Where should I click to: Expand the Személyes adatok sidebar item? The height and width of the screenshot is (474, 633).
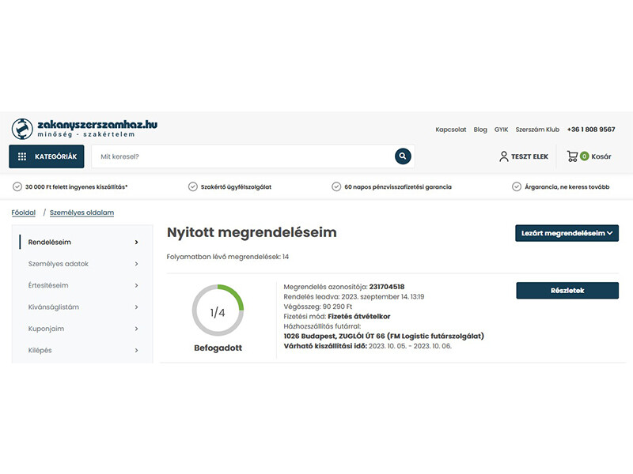tap(82, 264)
